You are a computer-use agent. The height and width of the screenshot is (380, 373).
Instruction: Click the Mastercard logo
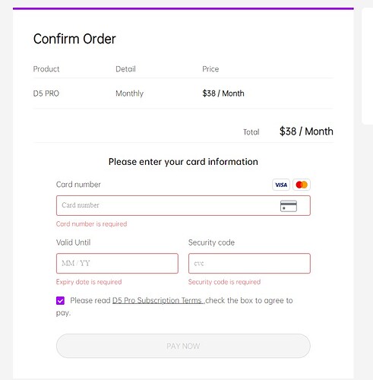[302, 185]
